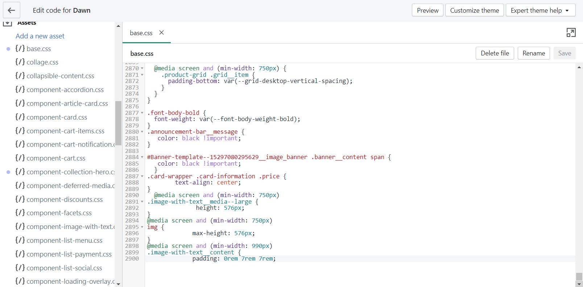Open the component-cart.css file icon
583x287 pixels.
click(x=20, y=158)
